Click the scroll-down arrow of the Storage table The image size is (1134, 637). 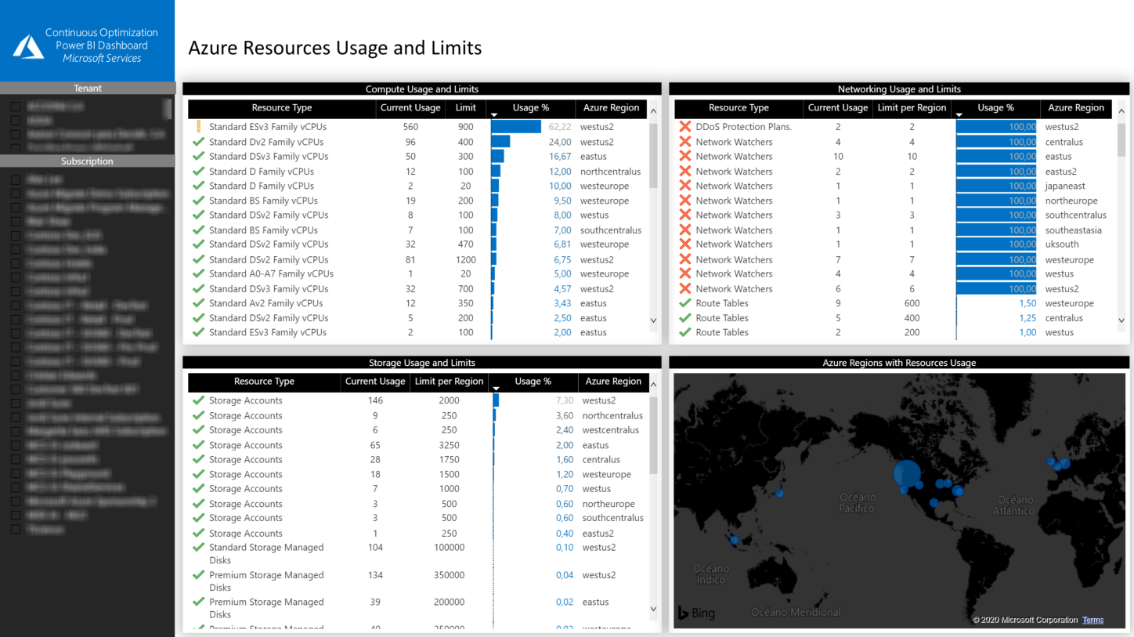(x=654, y=609)
